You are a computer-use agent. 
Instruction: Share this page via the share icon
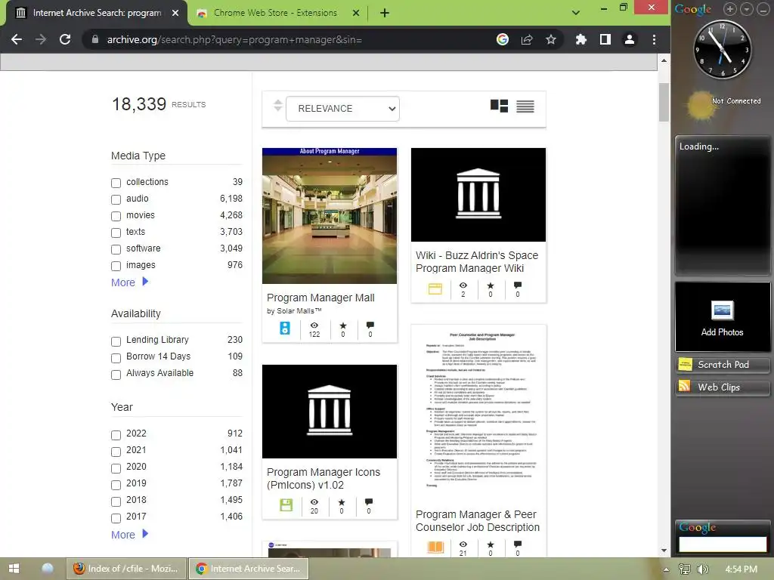(x=527, y=39)
